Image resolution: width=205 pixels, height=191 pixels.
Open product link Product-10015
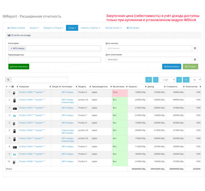[x=32, y=108]
